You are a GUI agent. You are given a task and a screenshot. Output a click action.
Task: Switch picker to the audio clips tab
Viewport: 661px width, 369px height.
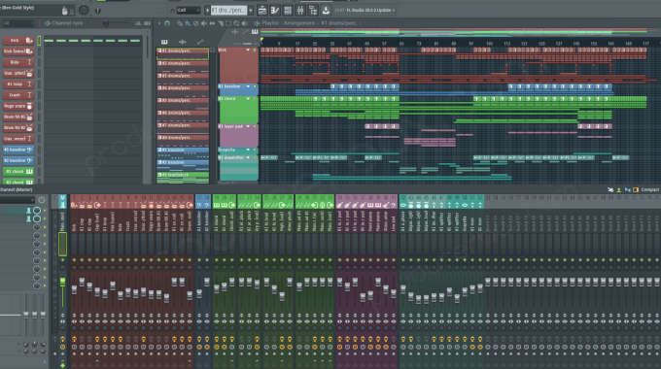point(182,42)
